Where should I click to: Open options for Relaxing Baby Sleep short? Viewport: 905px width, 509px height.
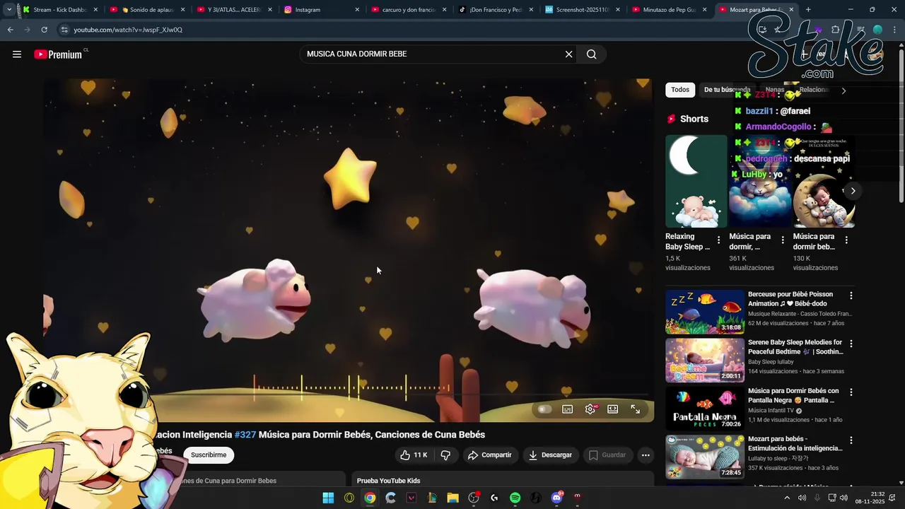click(x=718, y=240)
